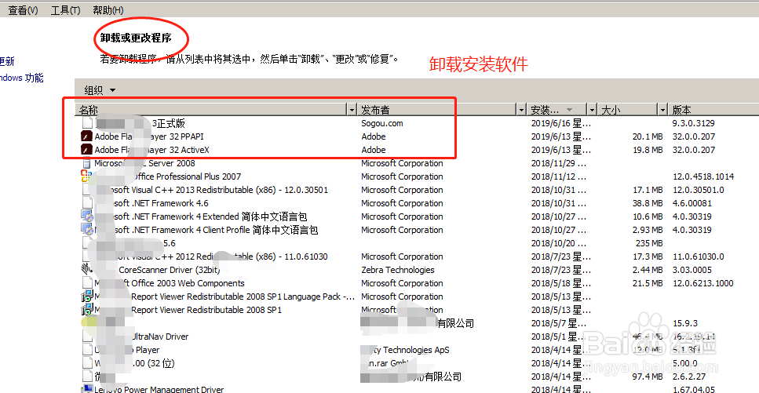Open the 工具(T) menu

coord(65,10)
